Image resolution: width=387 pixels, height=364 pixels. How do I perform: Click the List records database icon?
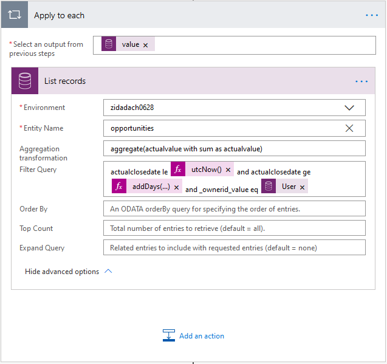[x=25, y=81]
